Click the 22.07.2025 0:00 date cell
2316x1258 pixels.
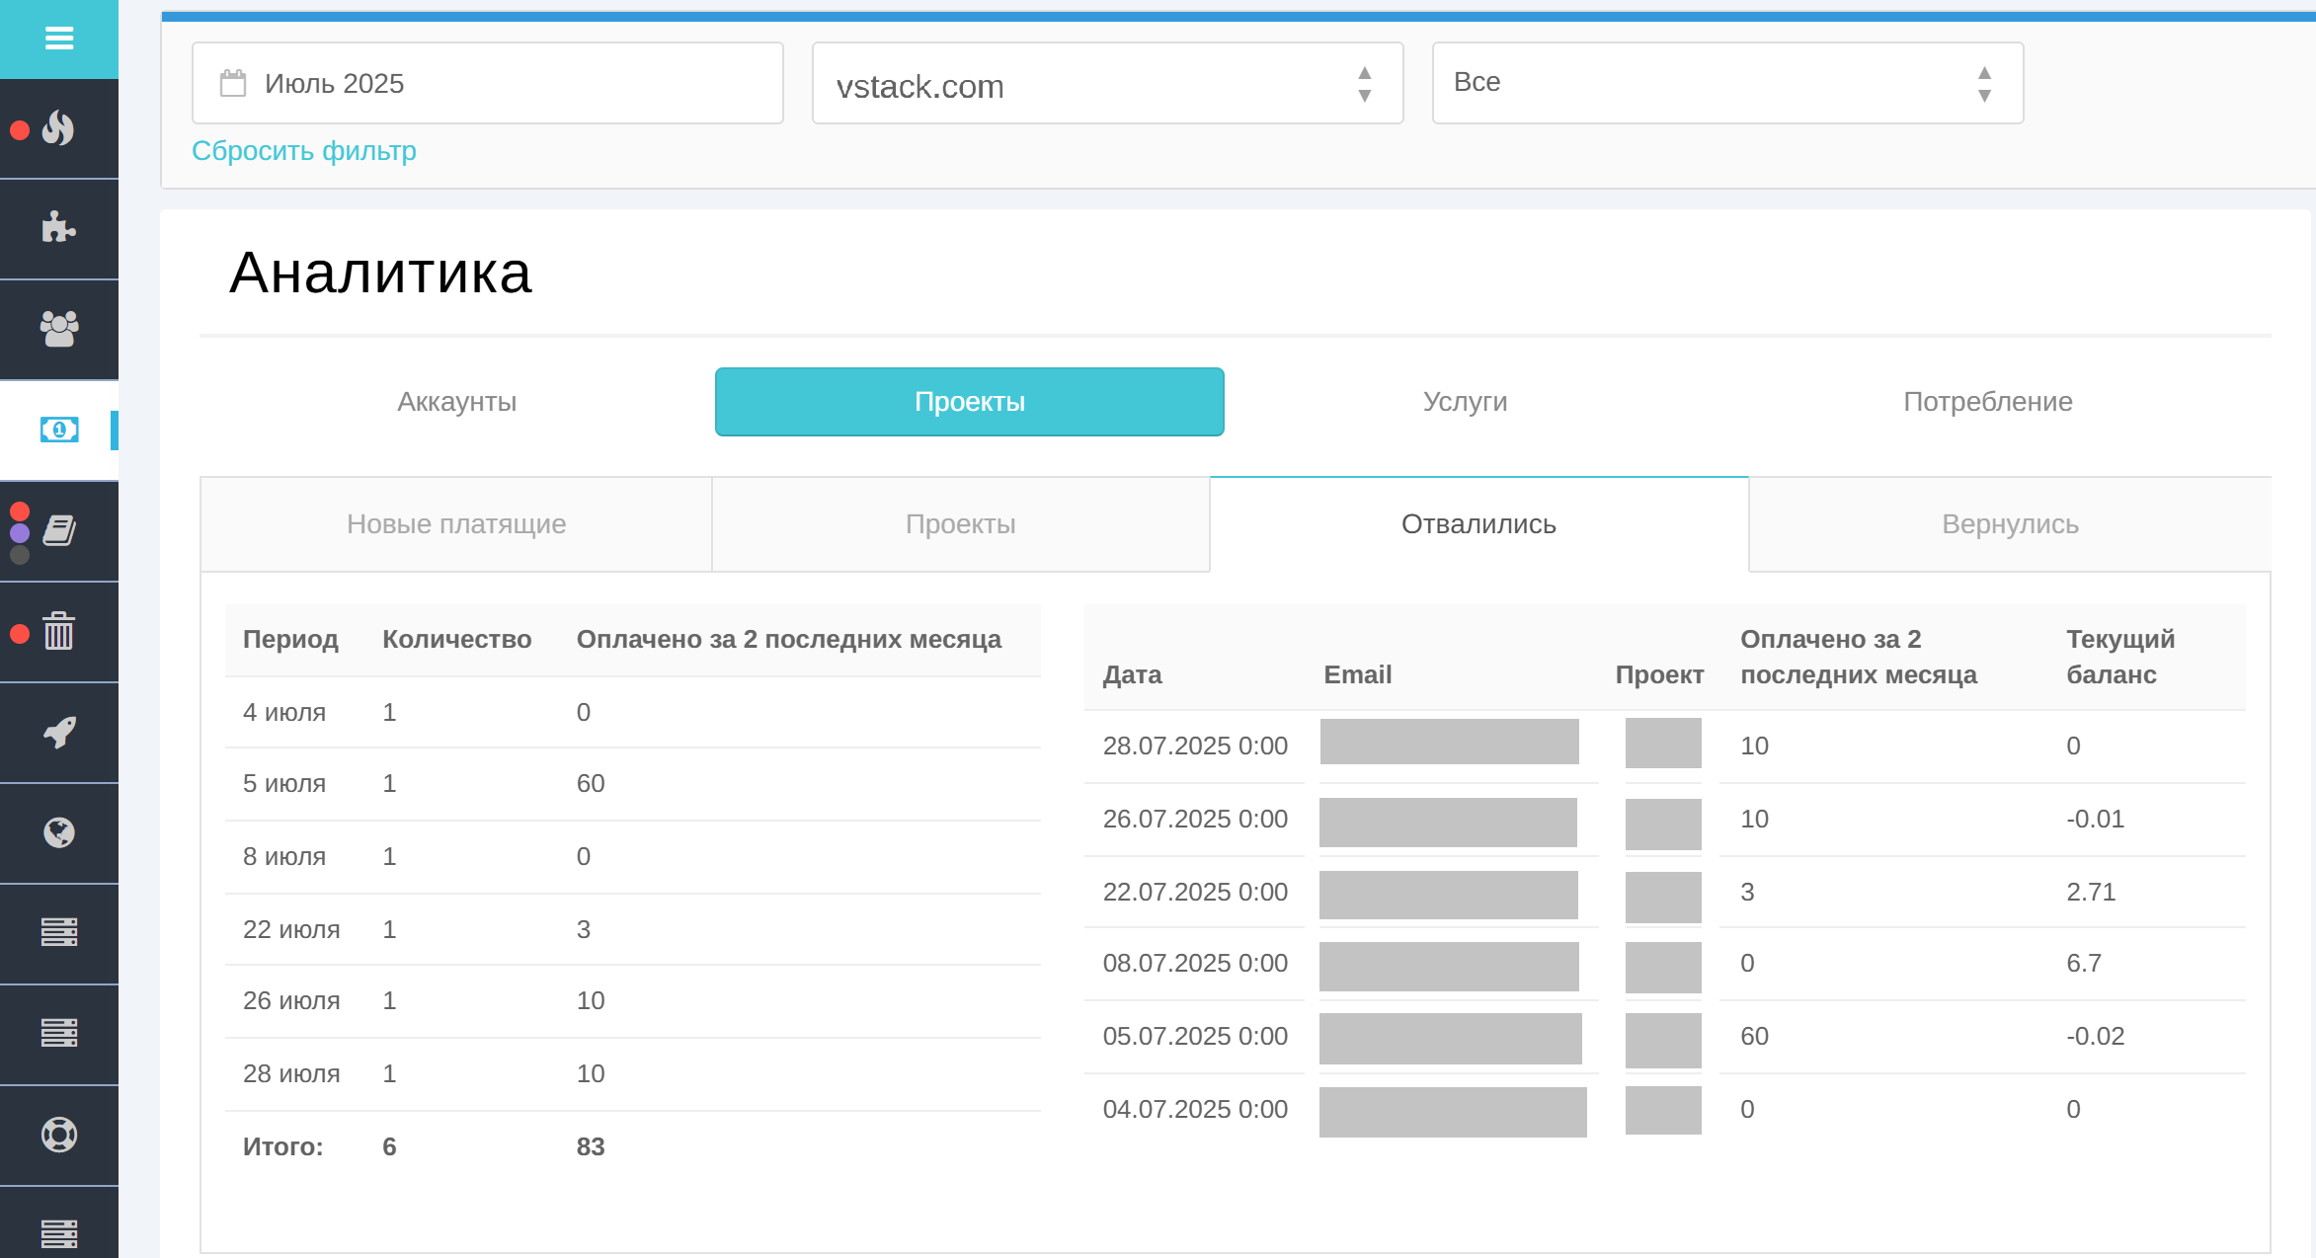pos(1195,892)
